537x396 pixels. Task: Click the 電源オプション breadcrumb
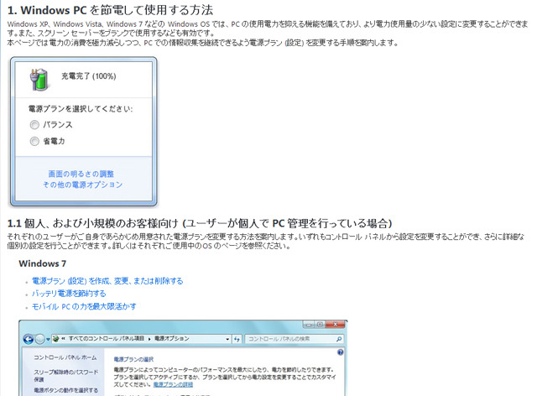[171, 338]
